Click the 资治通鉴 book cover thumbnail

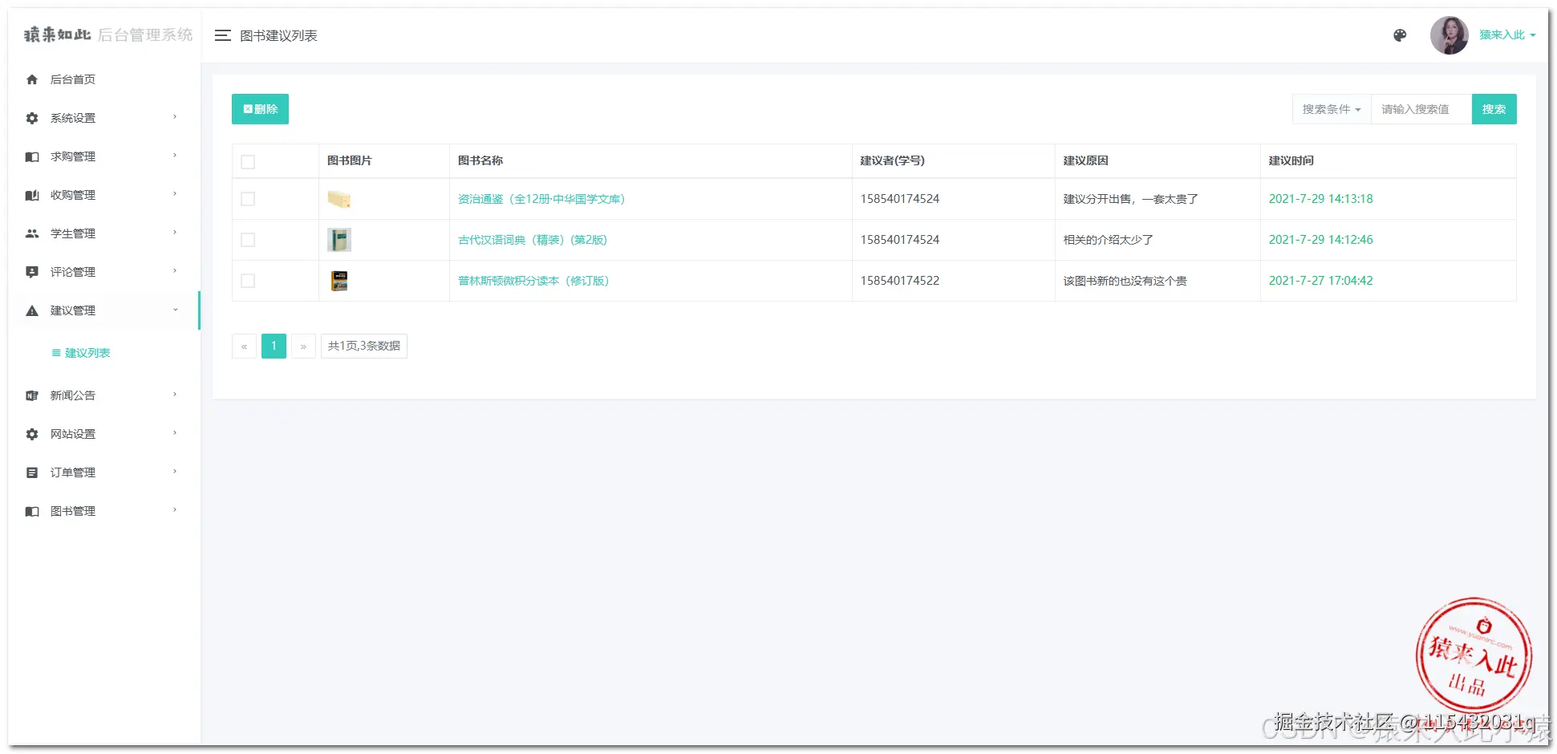tap(339, 199)
